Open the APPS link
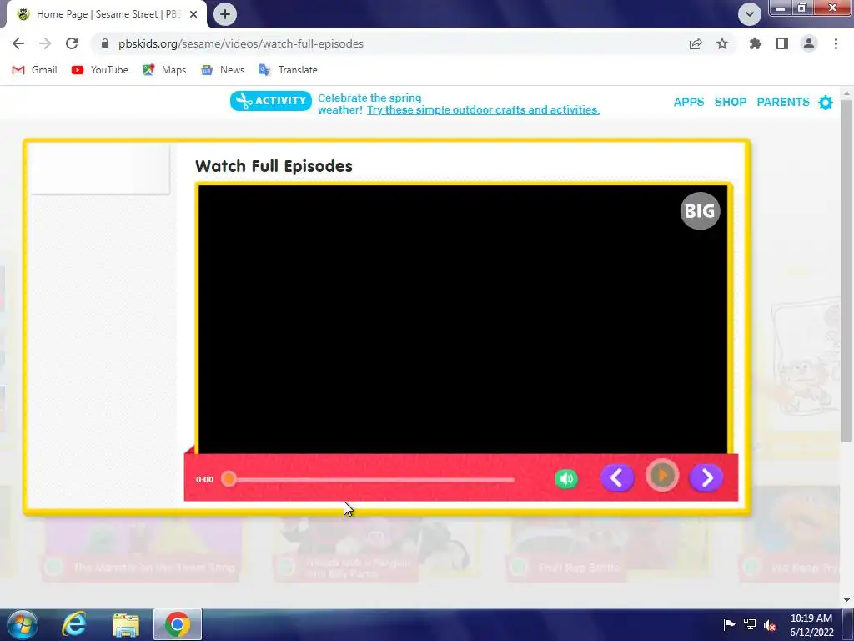This screenshot has width=854, height=641. (x=688, y=102)
